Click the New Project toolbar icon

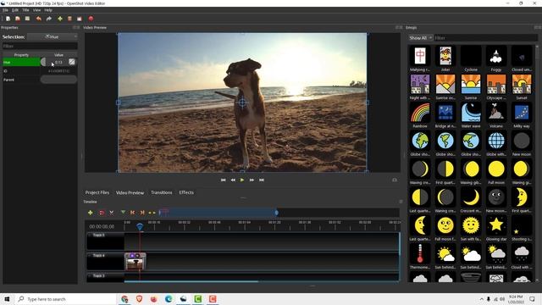[x=8, y=19]
